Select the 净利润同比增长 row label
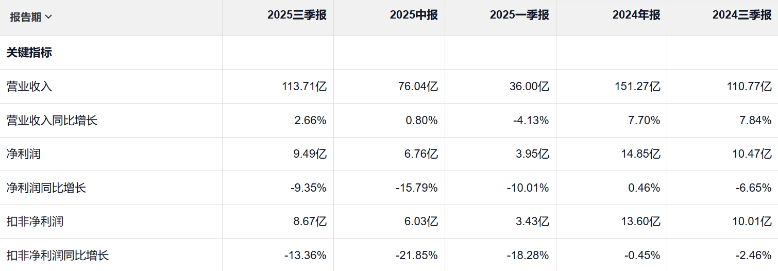The width and height of the screenshot is (778, 271). coord(46,188)
